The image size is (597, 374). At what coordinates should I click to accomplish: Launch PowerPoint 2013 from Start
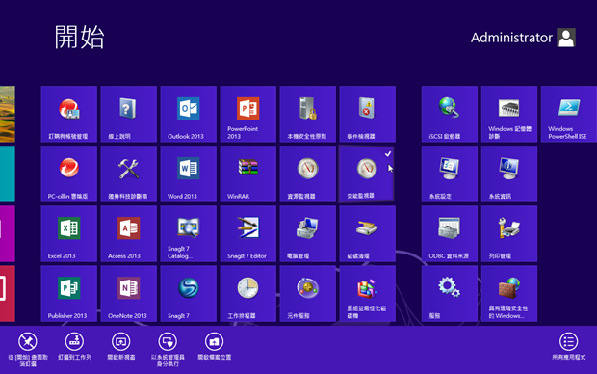pos(247,114)
